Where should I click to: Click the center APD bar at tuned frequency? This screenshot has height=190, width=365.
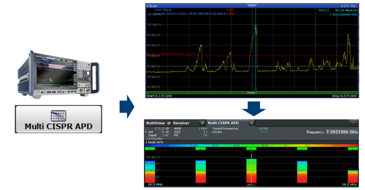[x=251, y=171]
